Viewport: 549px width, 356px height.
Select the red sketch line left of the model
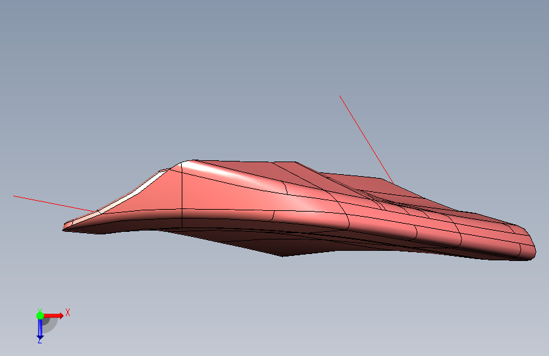click(x=54, y=204)
